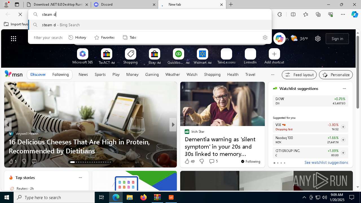Open Settings and more ellipsis menu
The width and height of the screenshot is (361, 203).
[343, 14]
